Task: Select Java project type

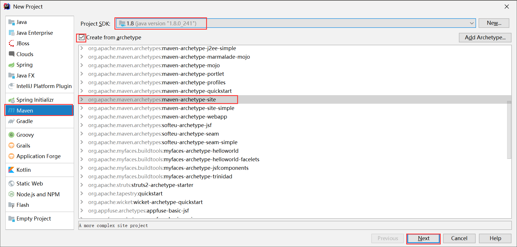Action: coord(40,22)
